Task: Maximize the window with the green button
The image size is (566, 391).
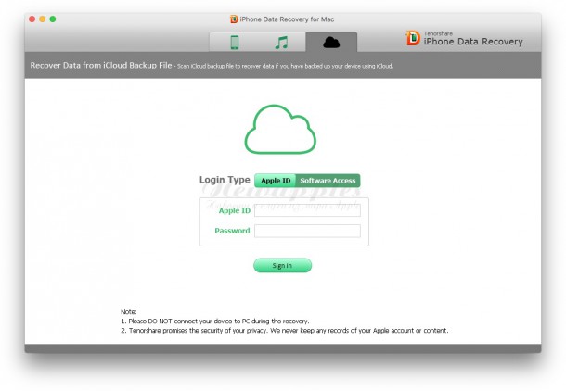Action: [x=53, y=19]
